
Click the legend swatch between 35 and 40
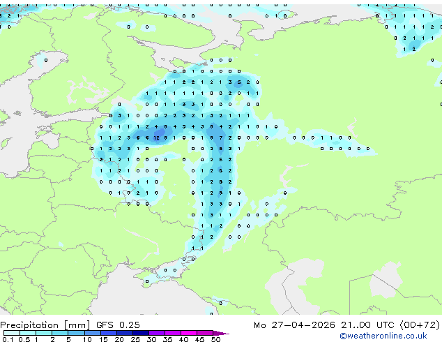click(x=173, y=333)
